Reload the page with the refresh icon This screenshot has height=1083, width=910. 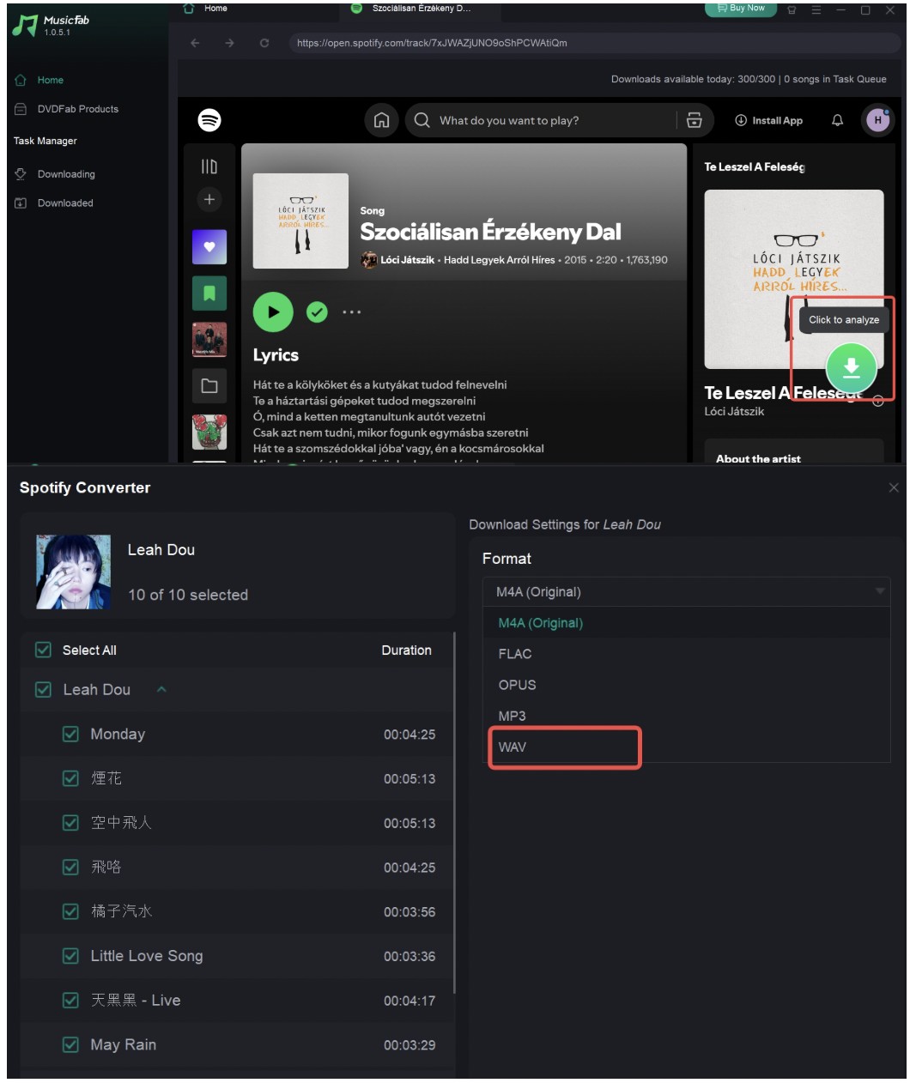point(264,43)
